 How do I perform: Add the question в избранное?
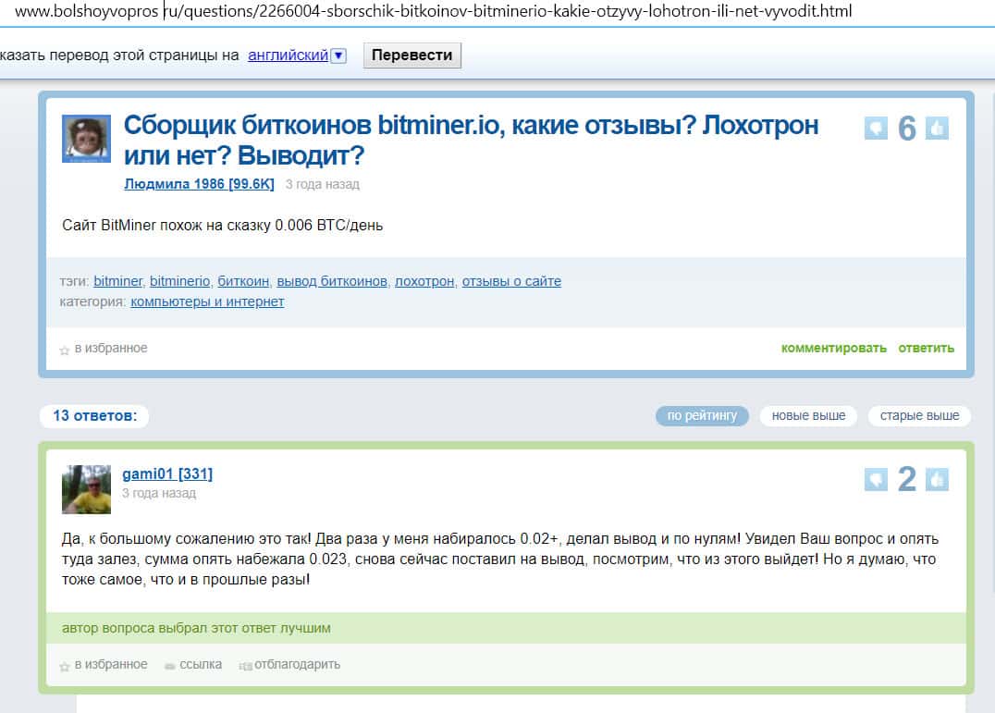pyautogui.click(x=111, y=349)
